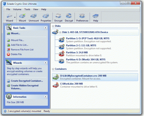
Task: Open the Help menu
Action: click(x=44, y=9)
